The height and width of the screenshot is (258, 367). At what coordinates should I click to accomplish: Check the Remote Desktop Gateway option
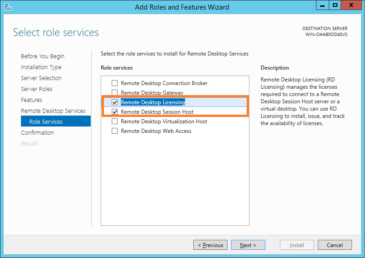(x=115, y=93)
